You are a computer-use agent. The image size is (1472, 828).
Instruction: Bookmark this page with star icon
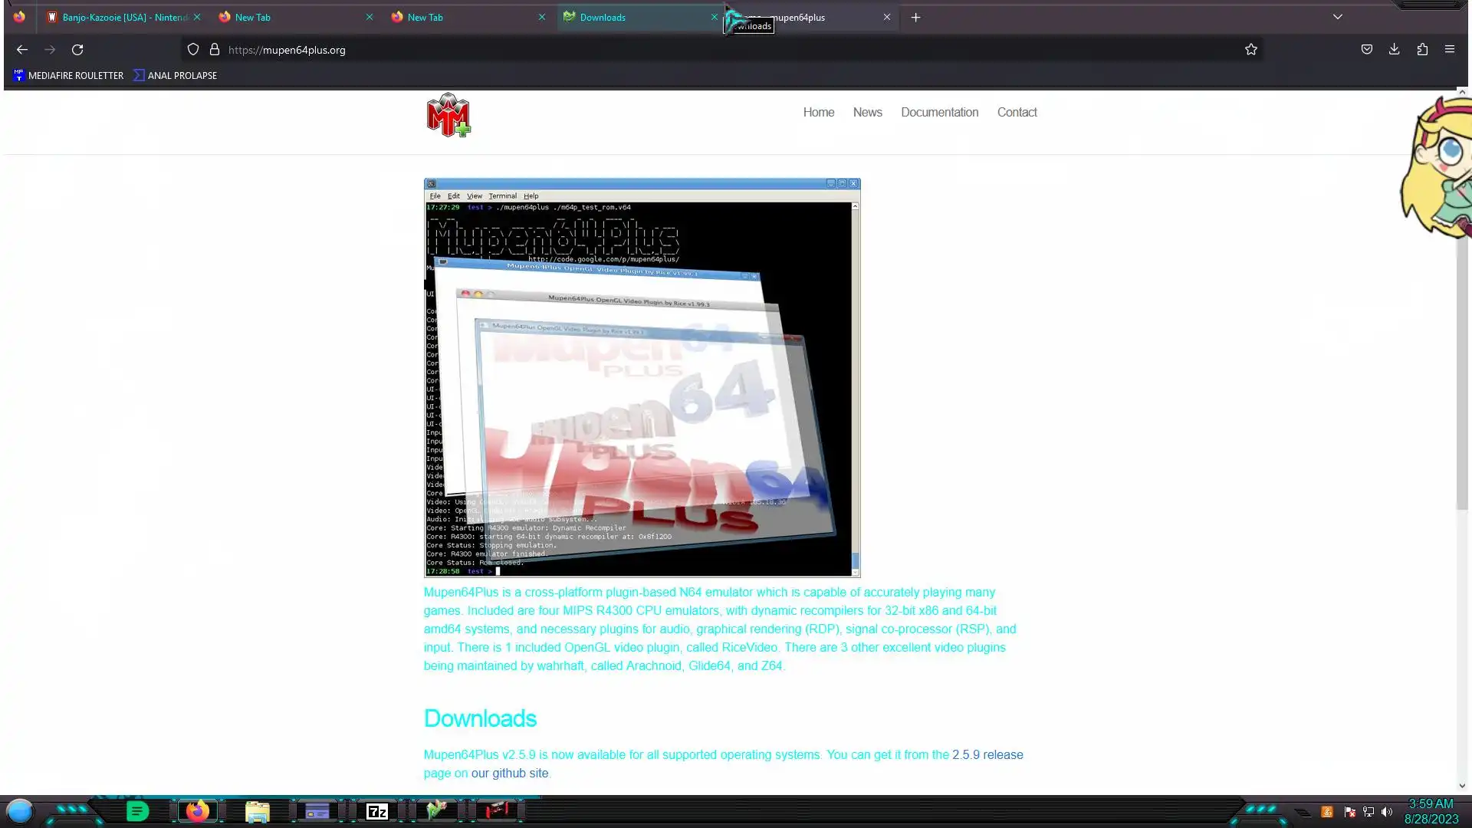(1251, 50)
